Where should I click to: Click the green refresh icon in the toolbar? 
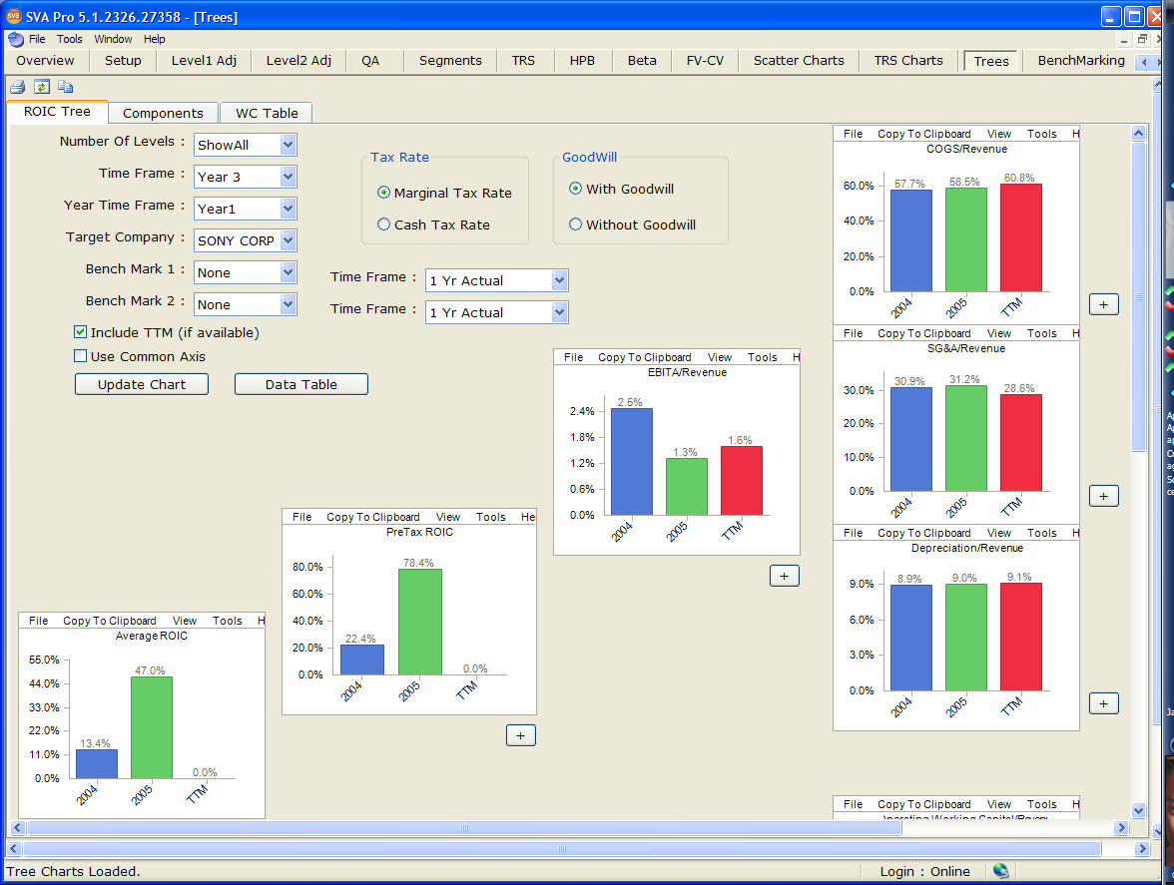tap(41, 87)
